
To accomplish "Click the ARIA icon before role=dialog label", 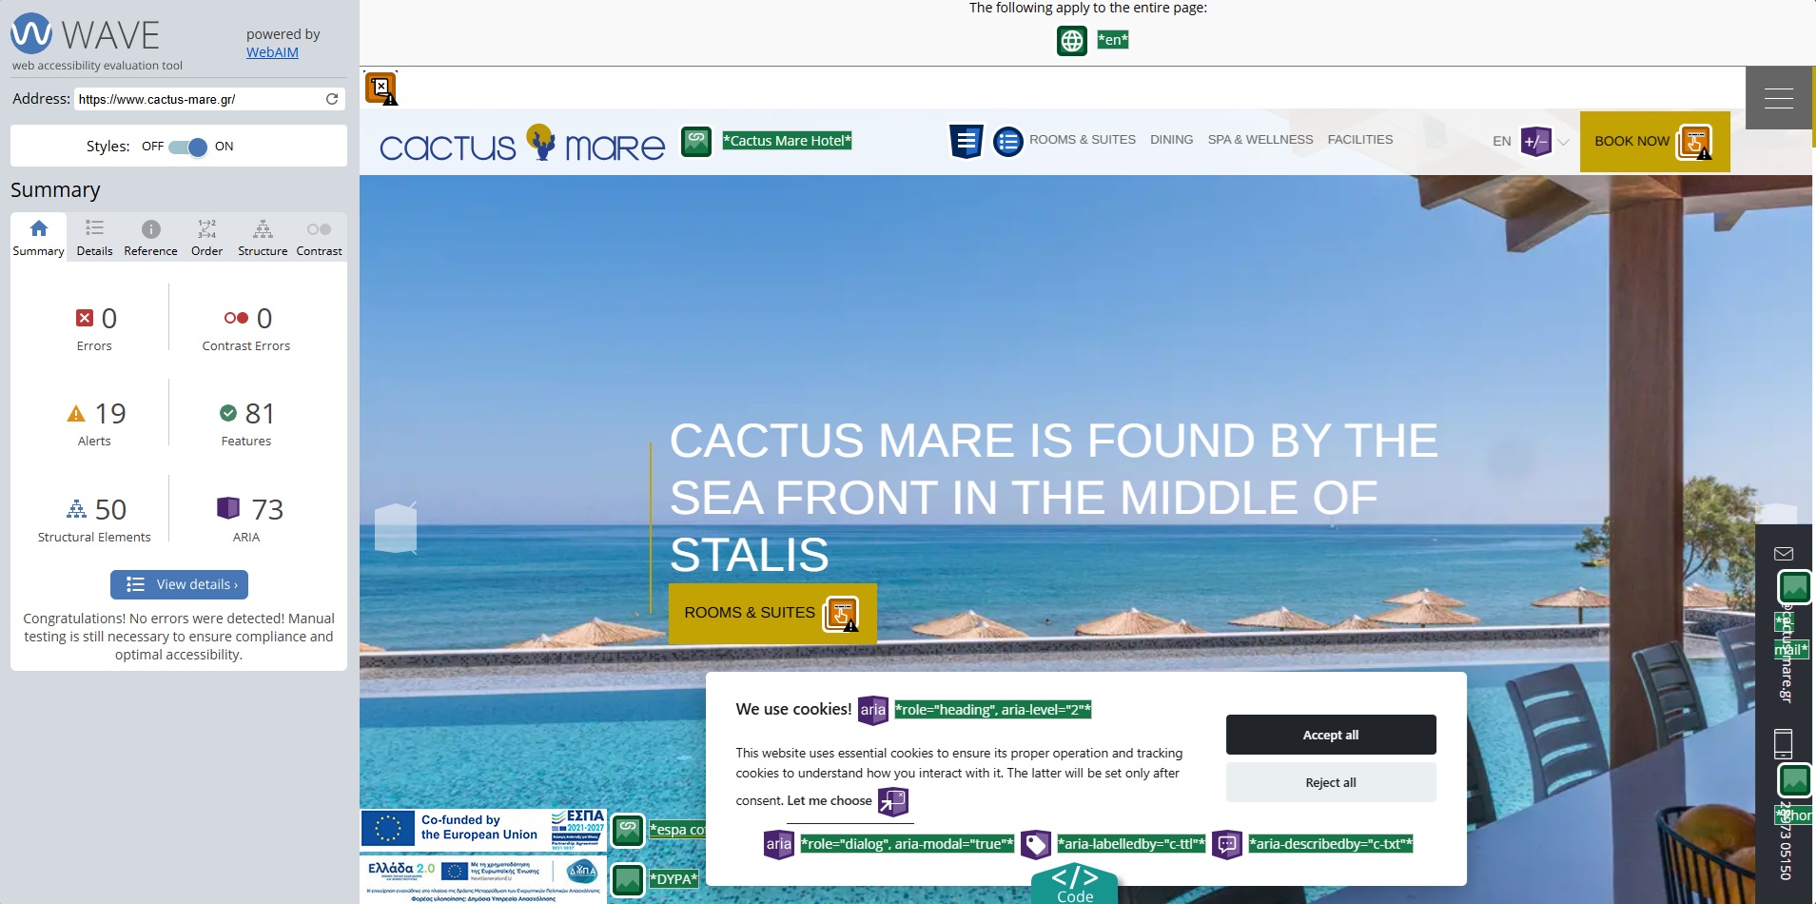I will [779, 844].
